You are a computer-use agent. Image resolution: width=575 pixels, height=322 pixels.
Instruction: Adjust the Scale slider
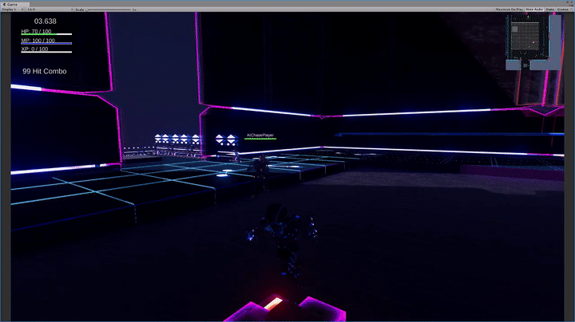point(88,9)
